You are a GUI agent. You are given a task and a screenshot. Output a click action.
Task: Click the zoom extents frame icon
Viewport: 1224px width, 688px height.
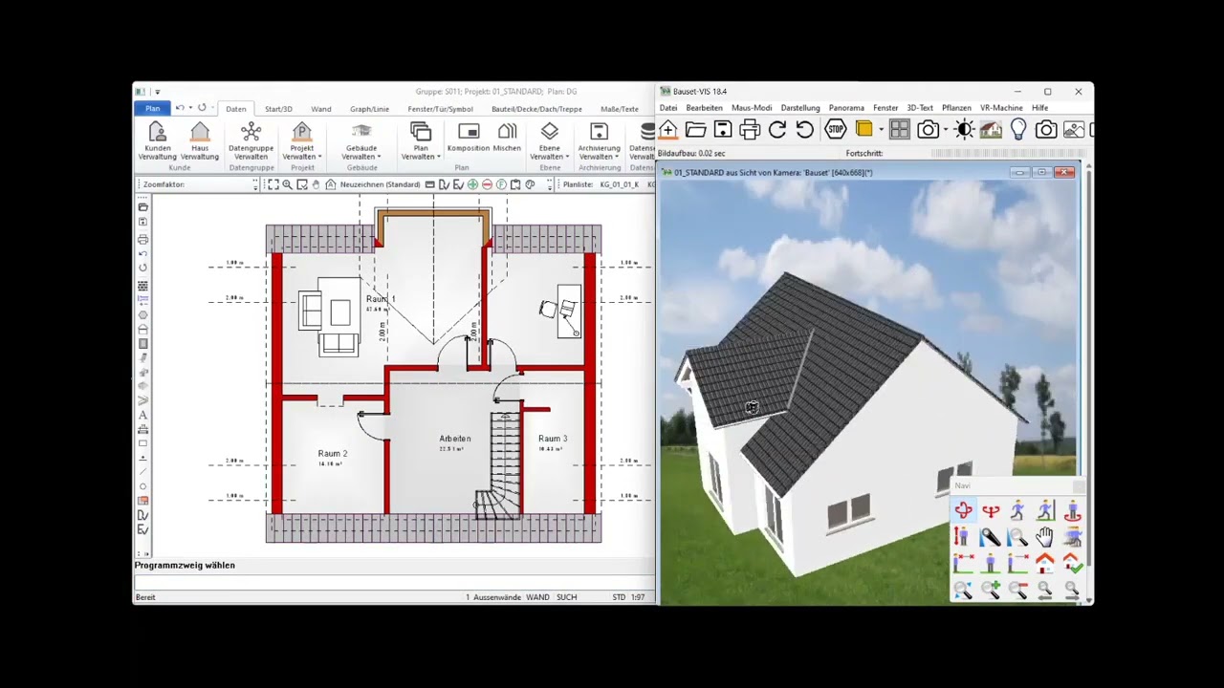(x=273, y=184)
